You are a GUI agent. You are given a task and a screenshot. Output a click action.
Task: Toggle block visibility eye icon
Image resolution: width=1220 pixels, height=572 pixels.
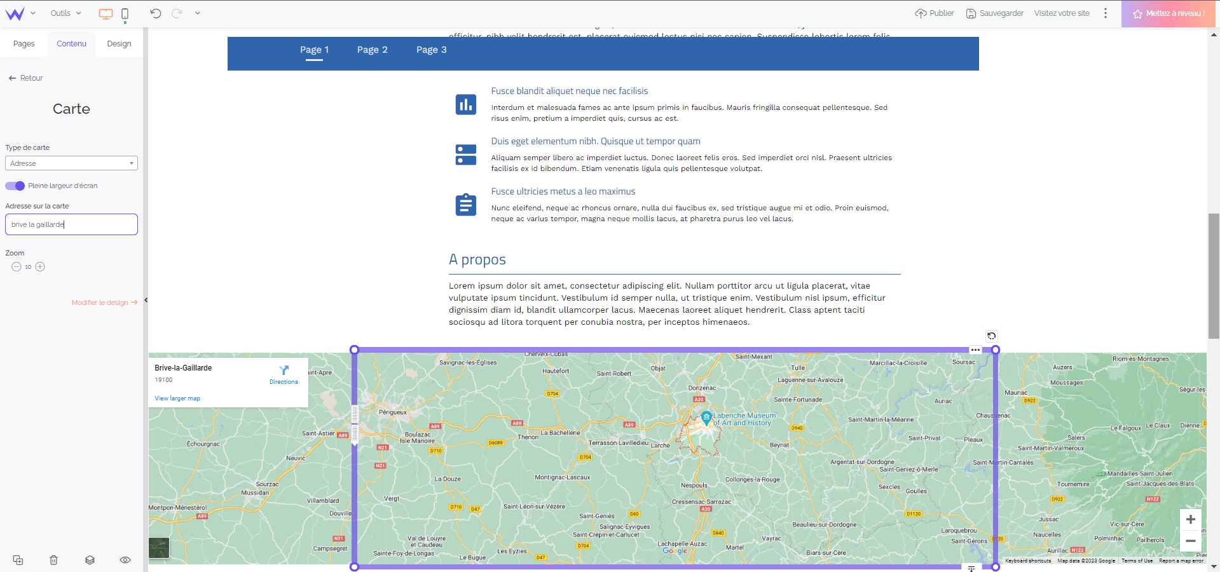pyautogui.click(x=125, y=560)
